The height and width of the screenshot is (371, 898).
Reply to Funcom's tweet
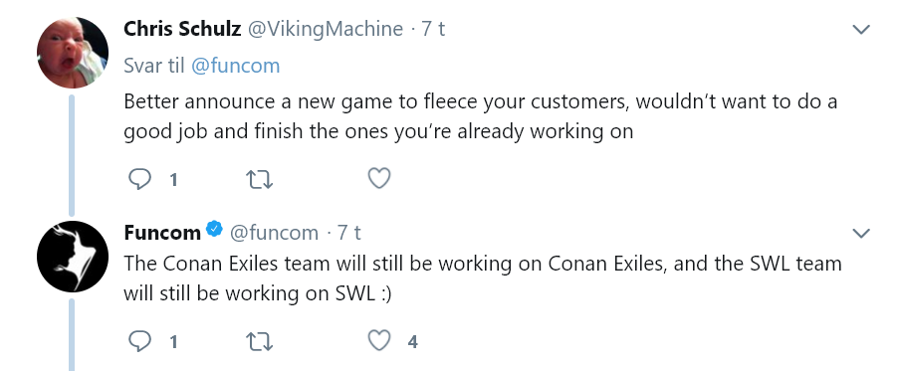tap(139, 341)
